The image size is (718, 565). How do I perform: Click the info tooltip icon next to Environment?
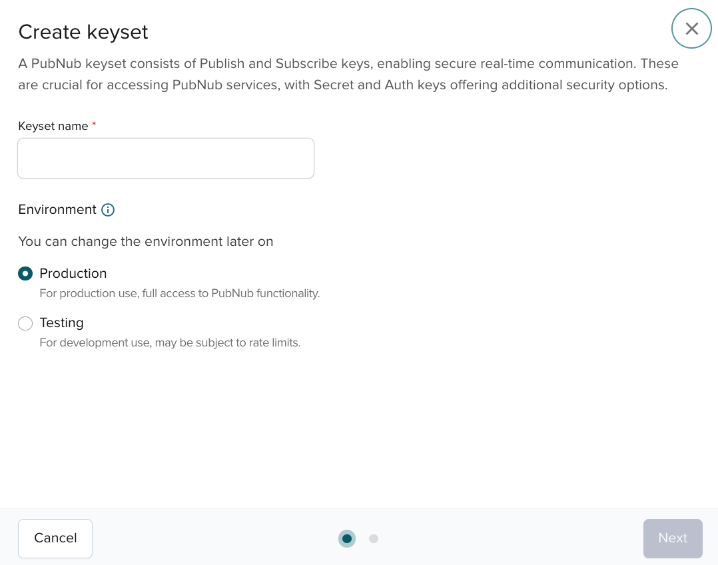(x=107, y=210)
